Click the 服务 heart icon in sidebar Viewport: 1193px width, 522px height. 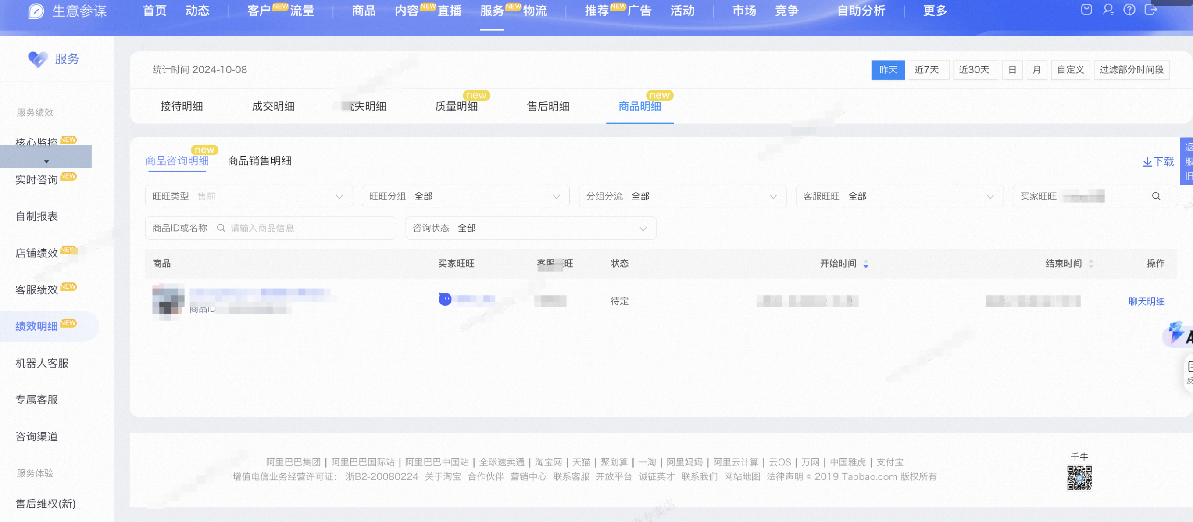point(38,59)
